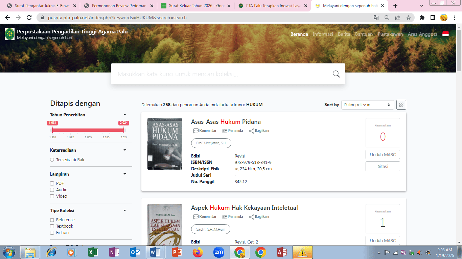The image size is (462, 259).
Task: Bookmark this page with the star icon
Action: click(408, 18)
